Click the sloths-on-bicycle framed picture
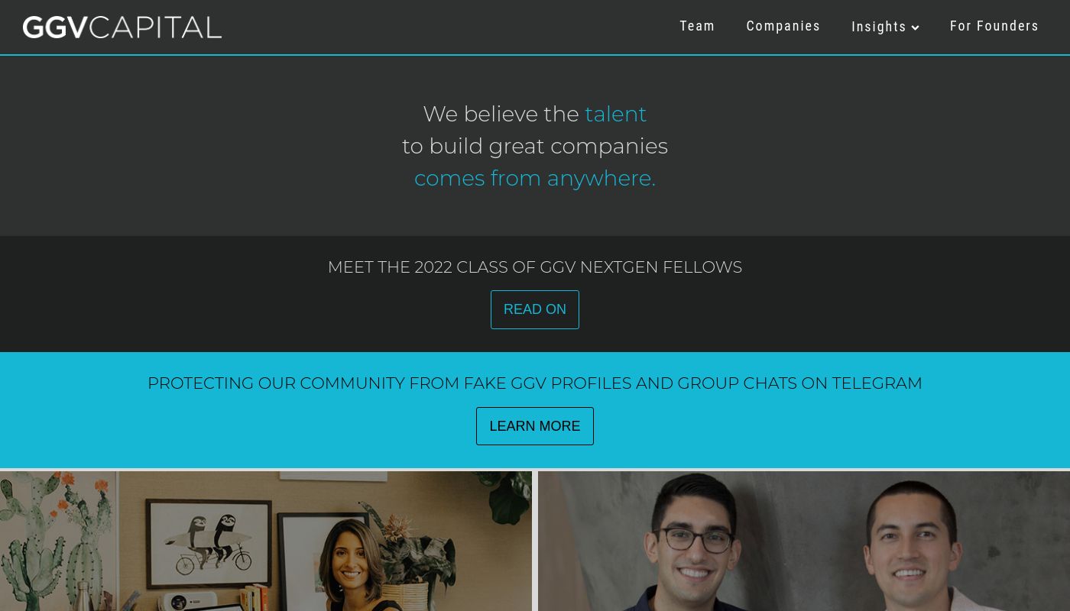The width and height of the screenshot is (1070, 611). (210, 542)
